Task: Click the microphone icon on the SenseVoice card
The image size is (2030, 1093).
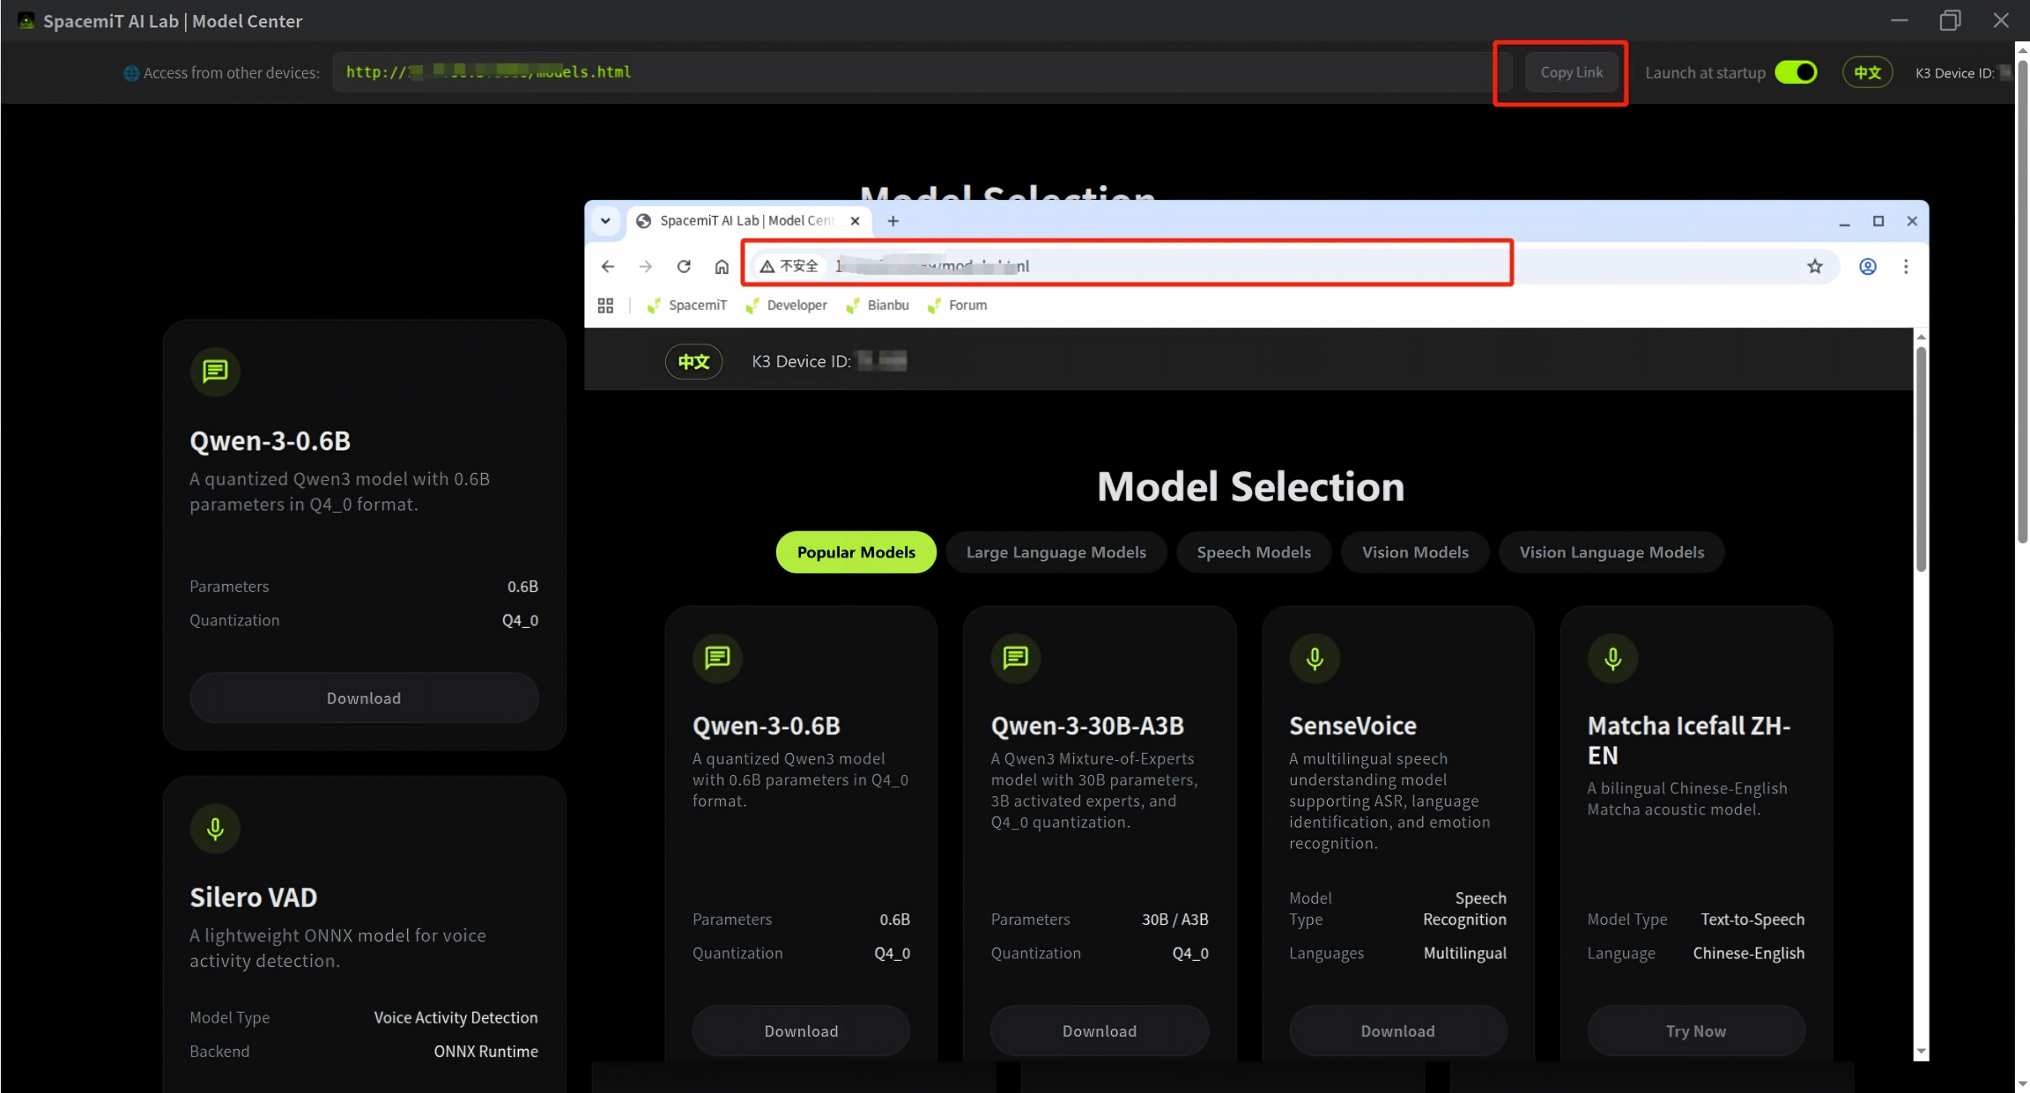Action: [1315, 658]
